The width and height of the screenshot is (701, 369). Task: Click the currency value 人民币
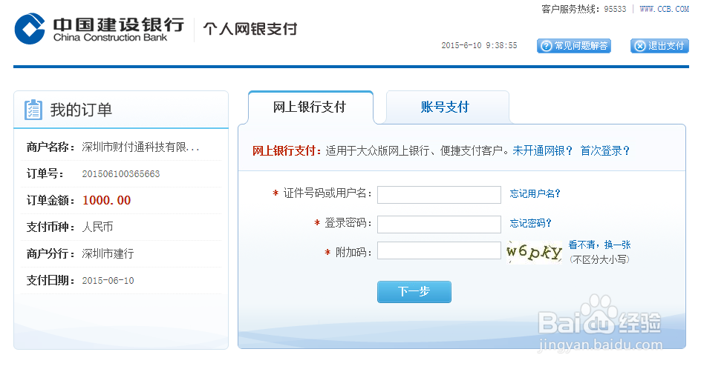97,227
